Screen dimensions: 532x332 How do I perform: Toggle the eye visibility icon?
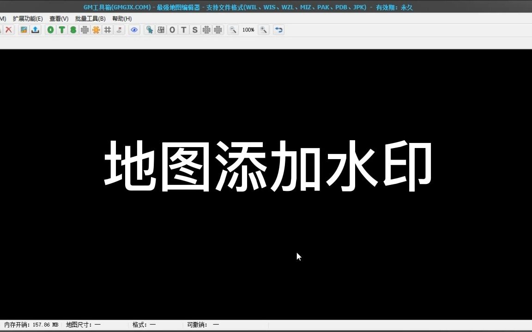tap(134, 30)
